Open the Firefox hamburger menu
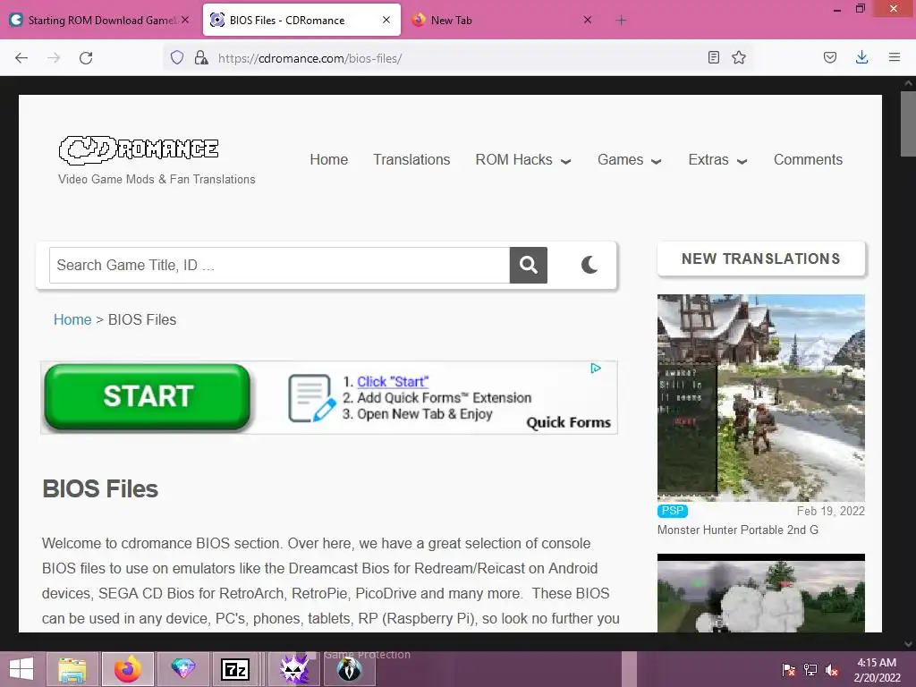The image size is (916, 687). tap(894, 57)
